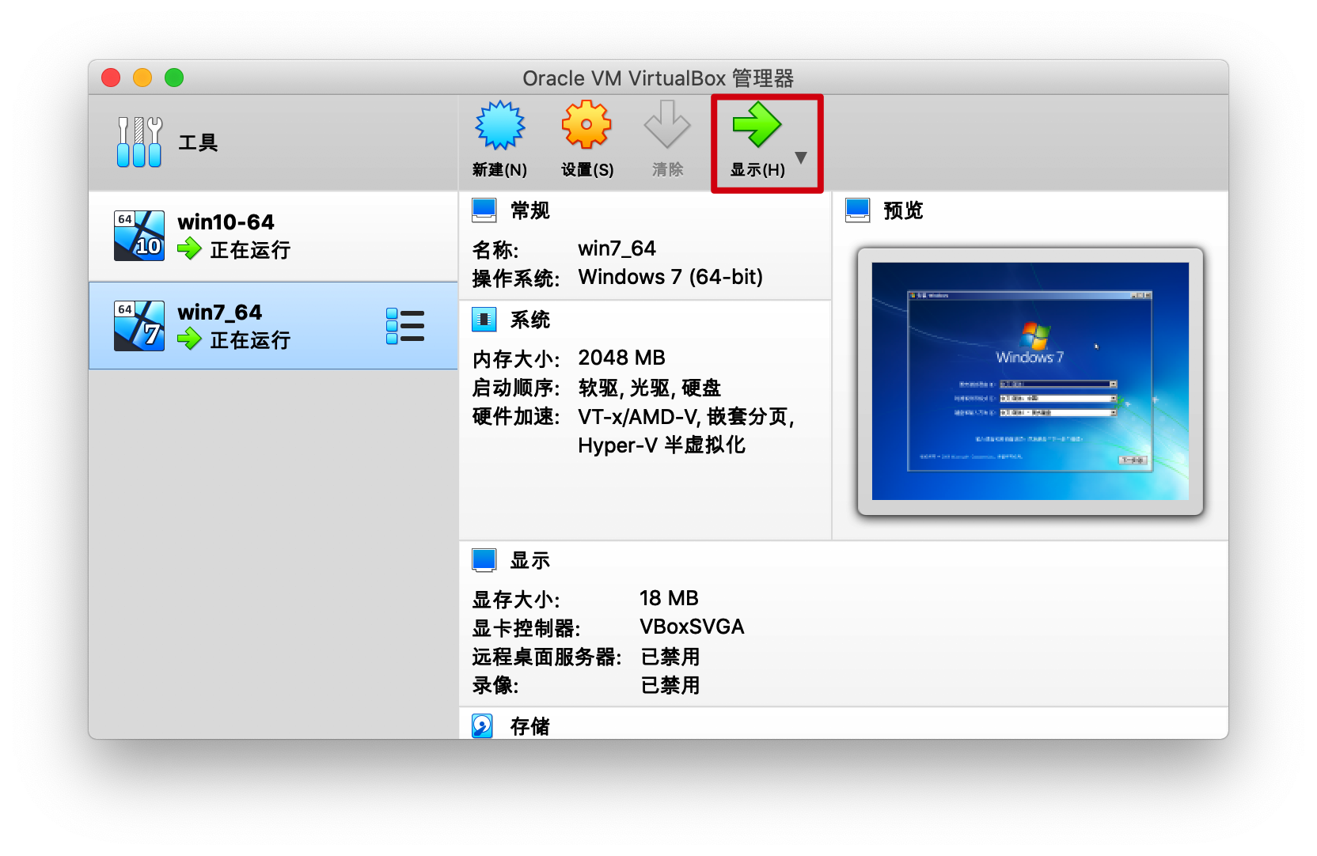
Task: Close the VirtualBox Manager window
Action: coord(111,78)
